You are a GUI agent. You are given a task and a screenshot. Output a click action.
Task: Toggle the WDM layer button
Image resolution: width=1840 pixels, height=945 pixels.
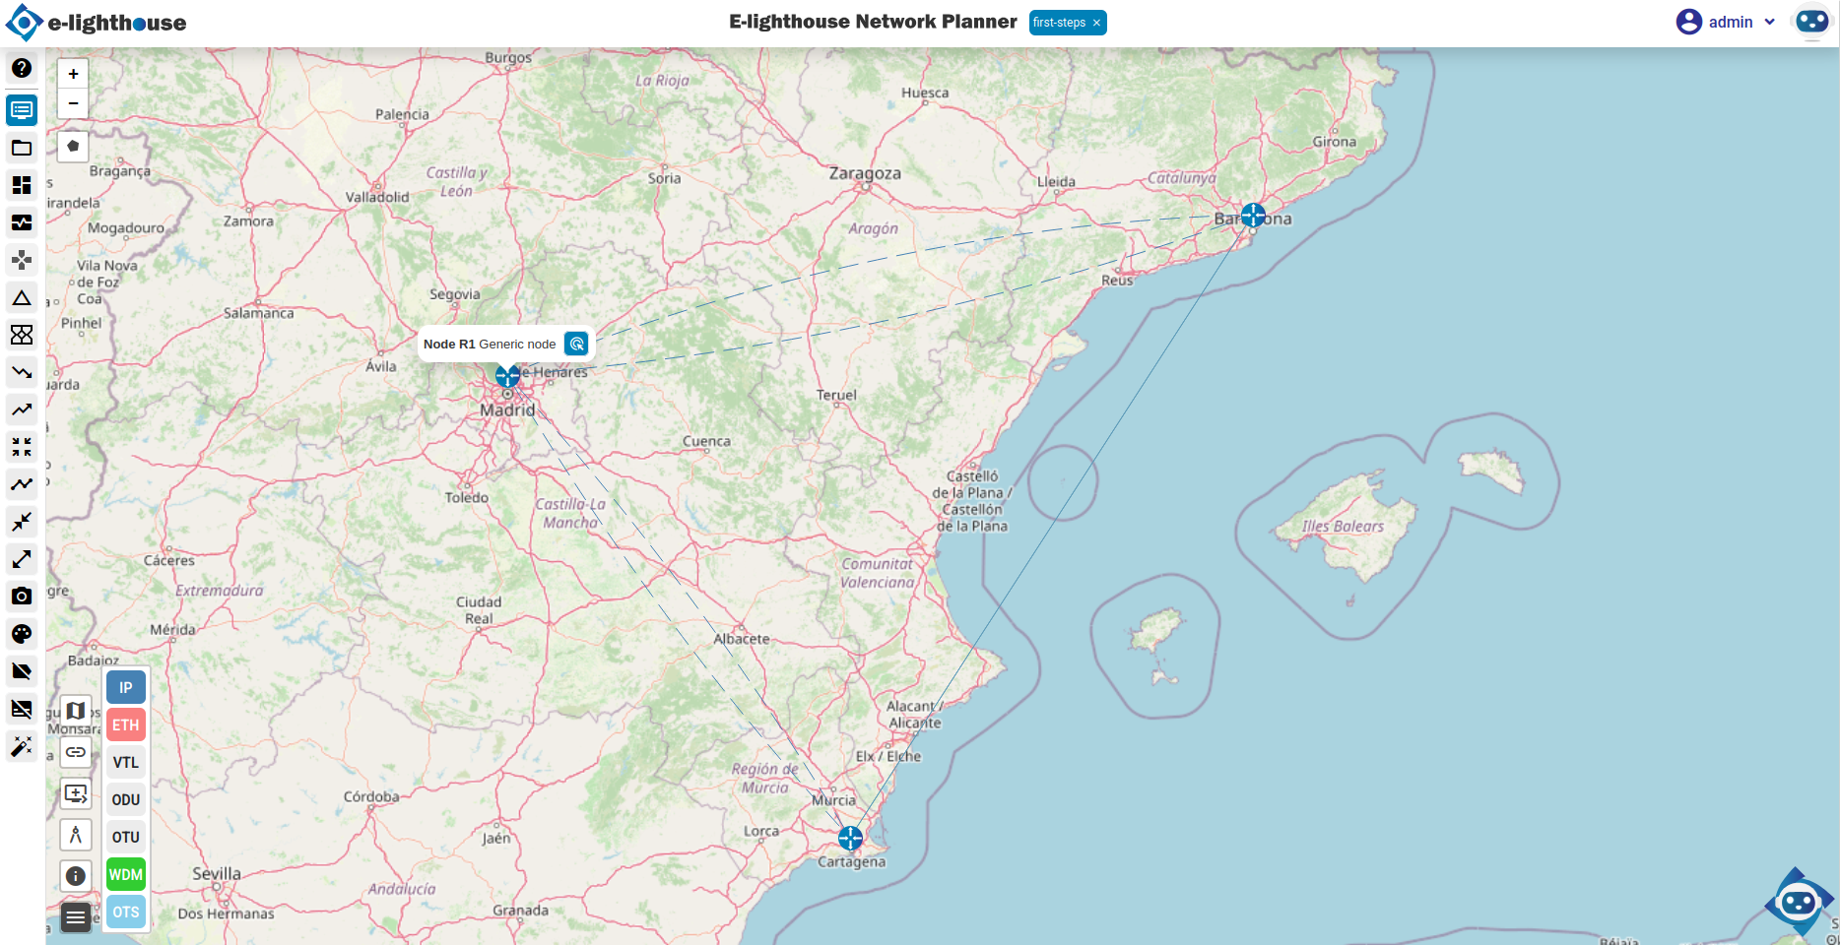126,875
